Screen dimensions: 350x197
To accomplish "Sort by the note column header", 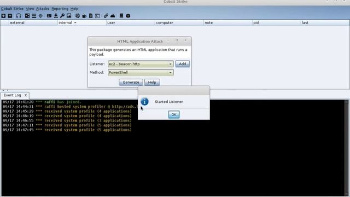I will 227,22.
